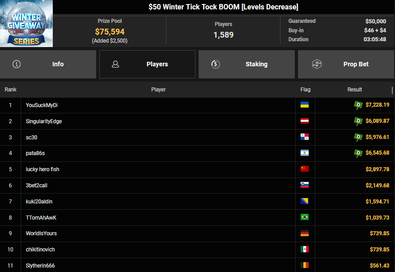Switch to the Prop Bet tab
Image resolution: width=395 pixels, height=272 pixels.
coord(346,64)
